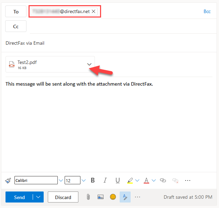Open the highlight color dropdown arrow
This screenshot has height=208, width=219.
point(137,180)
